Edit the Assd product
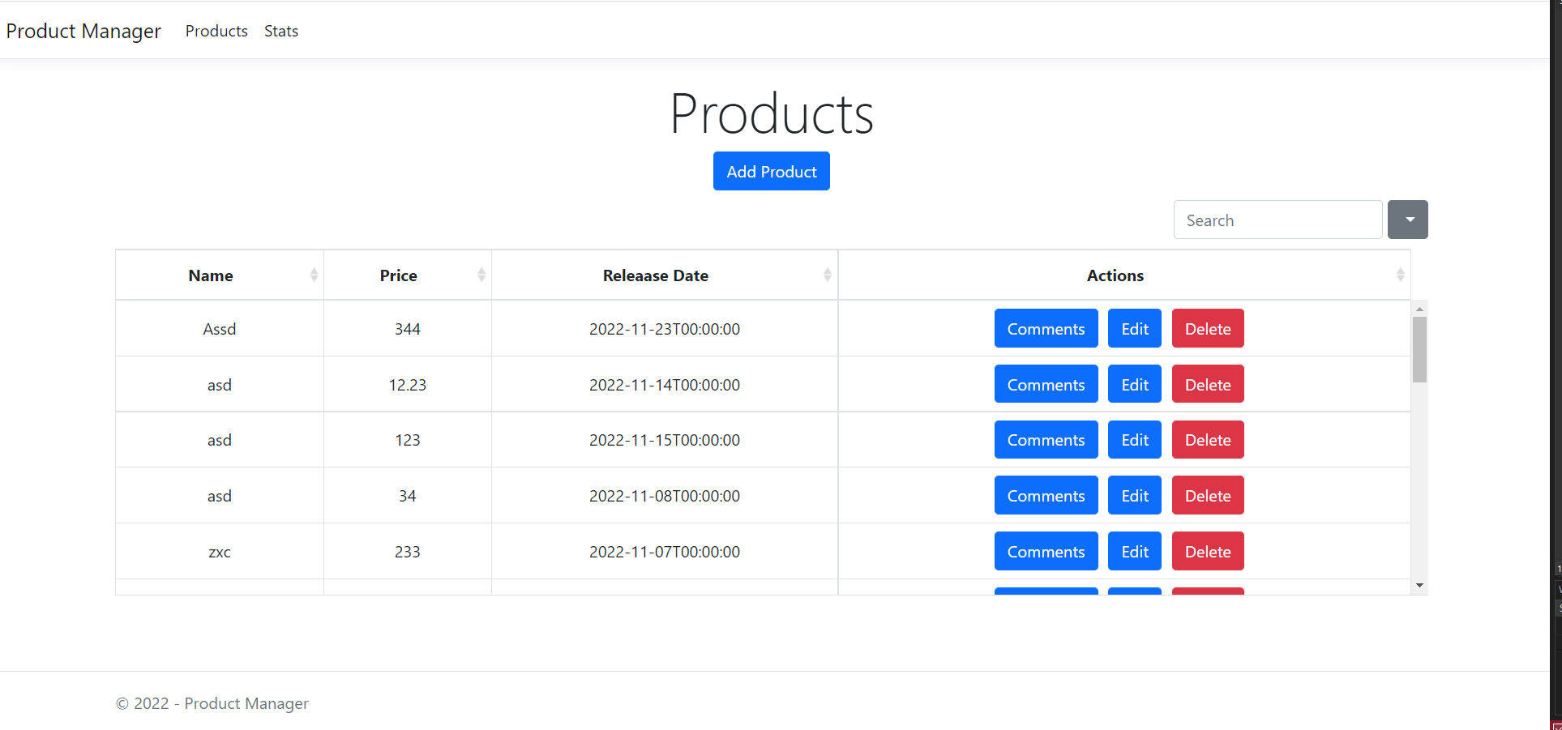The width and height of the screenshot is (1562, 730). (1134, 328)
